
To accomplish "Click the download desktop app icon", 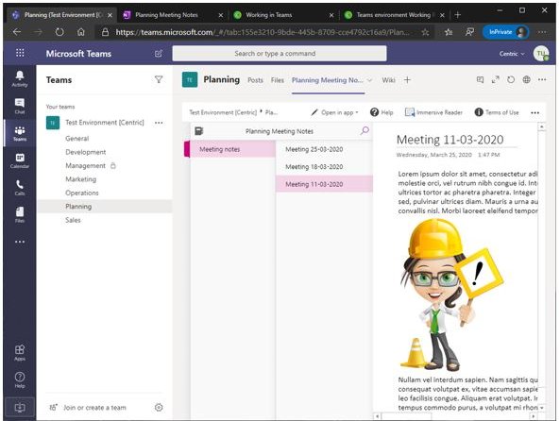I will click(x=20, y=408).
